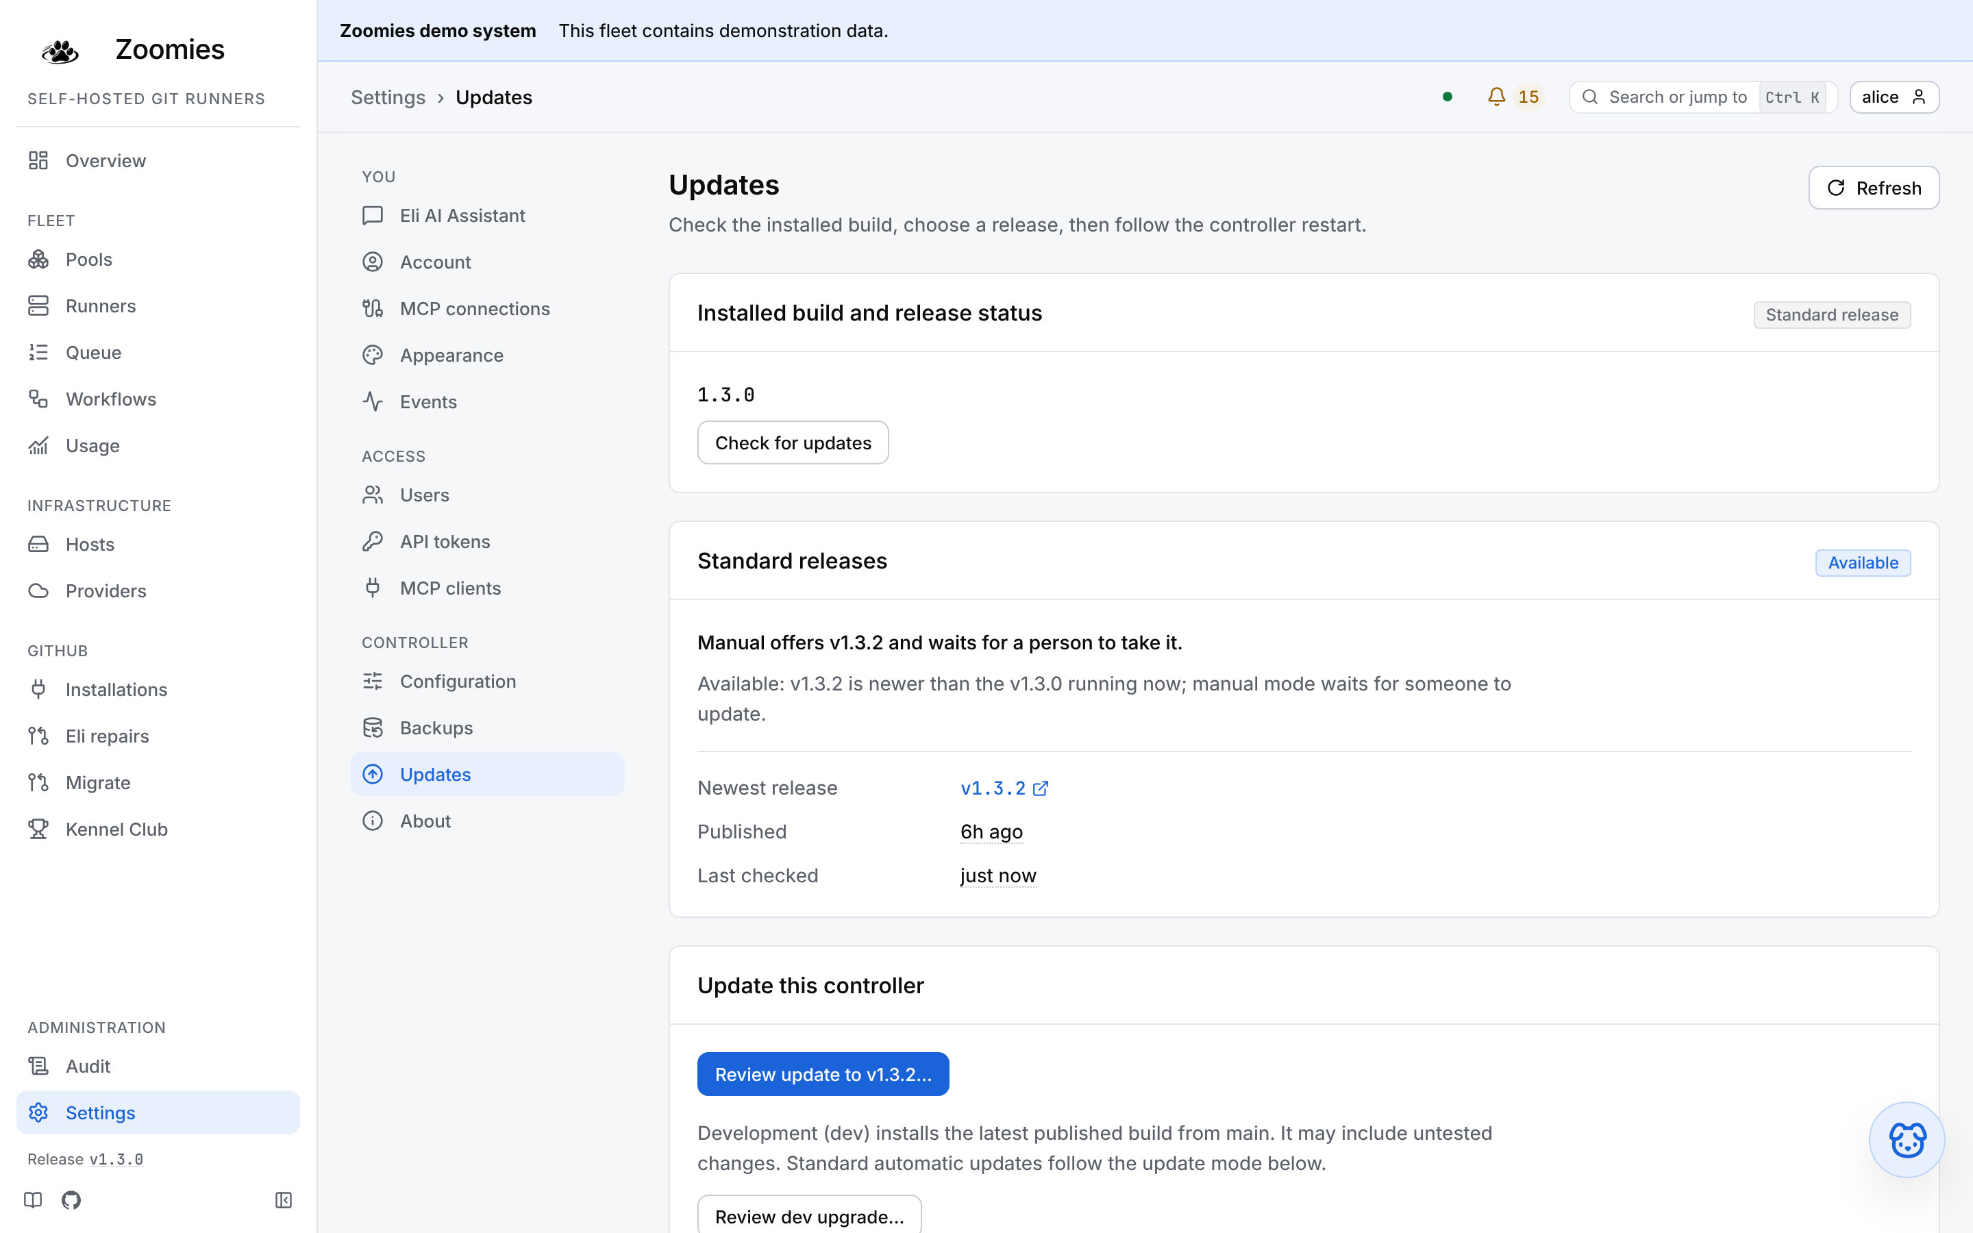Open Users under Access
The width and height of the screenshot is (1973, 1233).
tap(488, 495)
